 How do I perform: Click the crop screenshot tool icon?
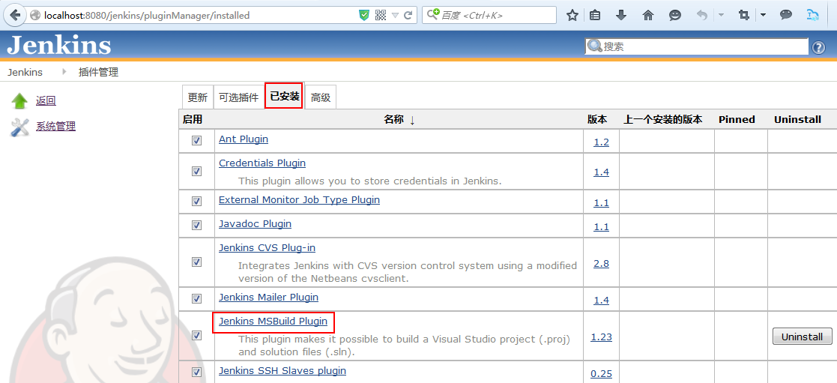[x=743, y=15]
